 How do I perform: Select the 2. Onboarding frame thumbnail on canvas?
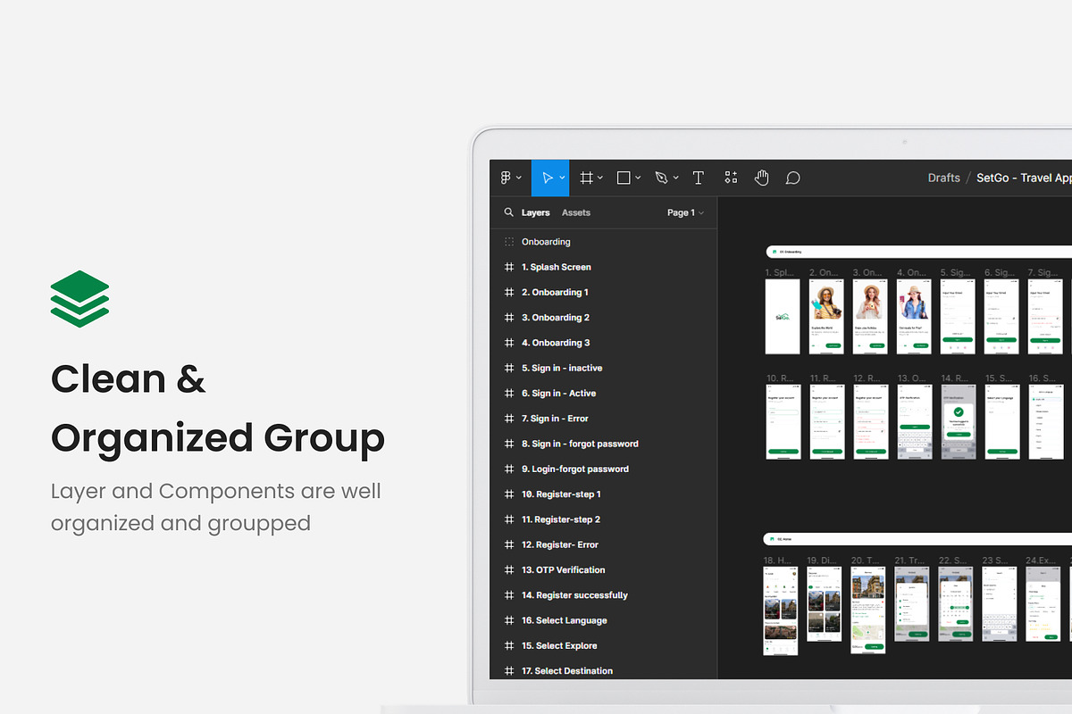pos(826,317)
